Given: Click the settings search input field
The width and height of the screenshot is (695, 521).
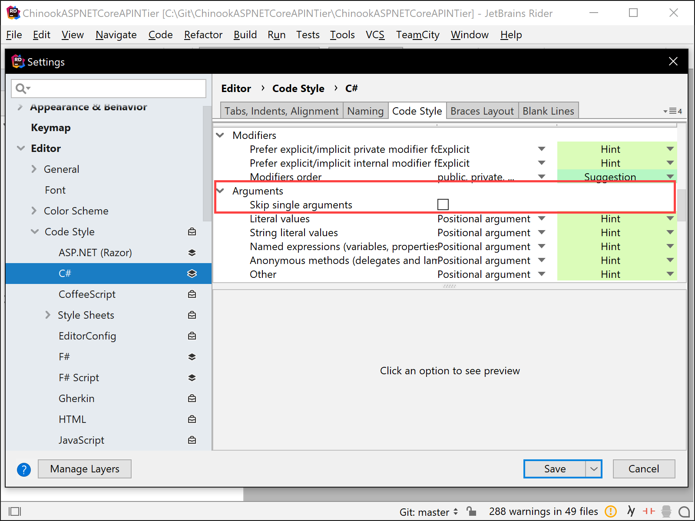Looking at the screenshot, I should [x=109, y=89].
